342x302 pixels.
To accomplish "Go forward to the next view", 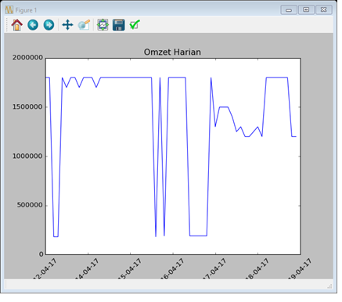I will click(49, 25).
